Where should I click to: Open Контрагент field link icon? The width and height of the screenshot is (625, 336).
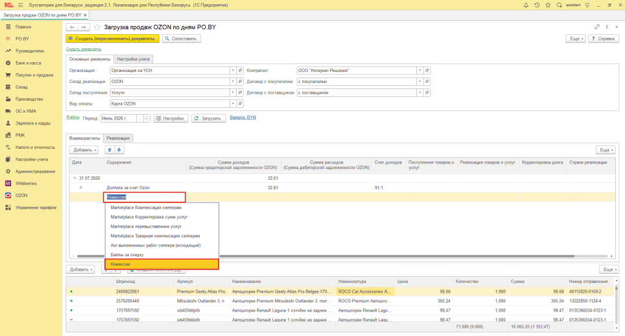point(427,71)
